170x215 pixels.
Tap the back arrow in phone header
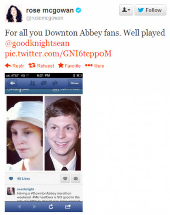tap(12, 83)
